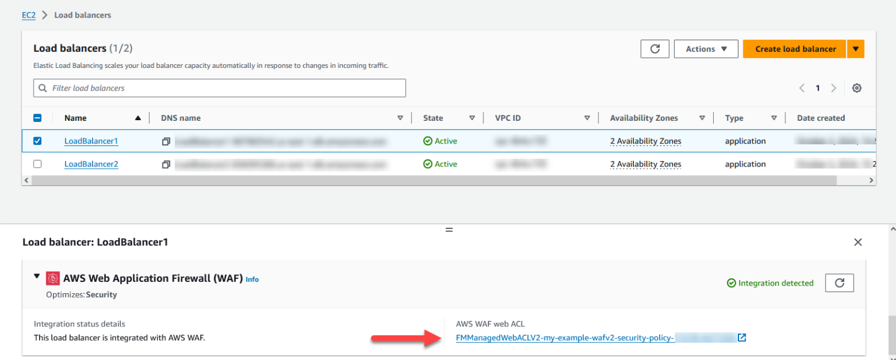Click the Create load balancer button
This screenshot has width=896, height=360.
794,49
